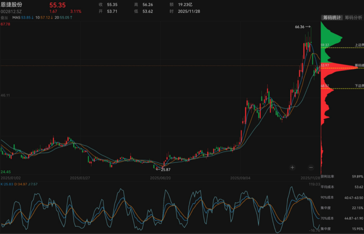Click the zoom in plus button
Viewport: 364px width, 234px height.
[x=292, y=167]
